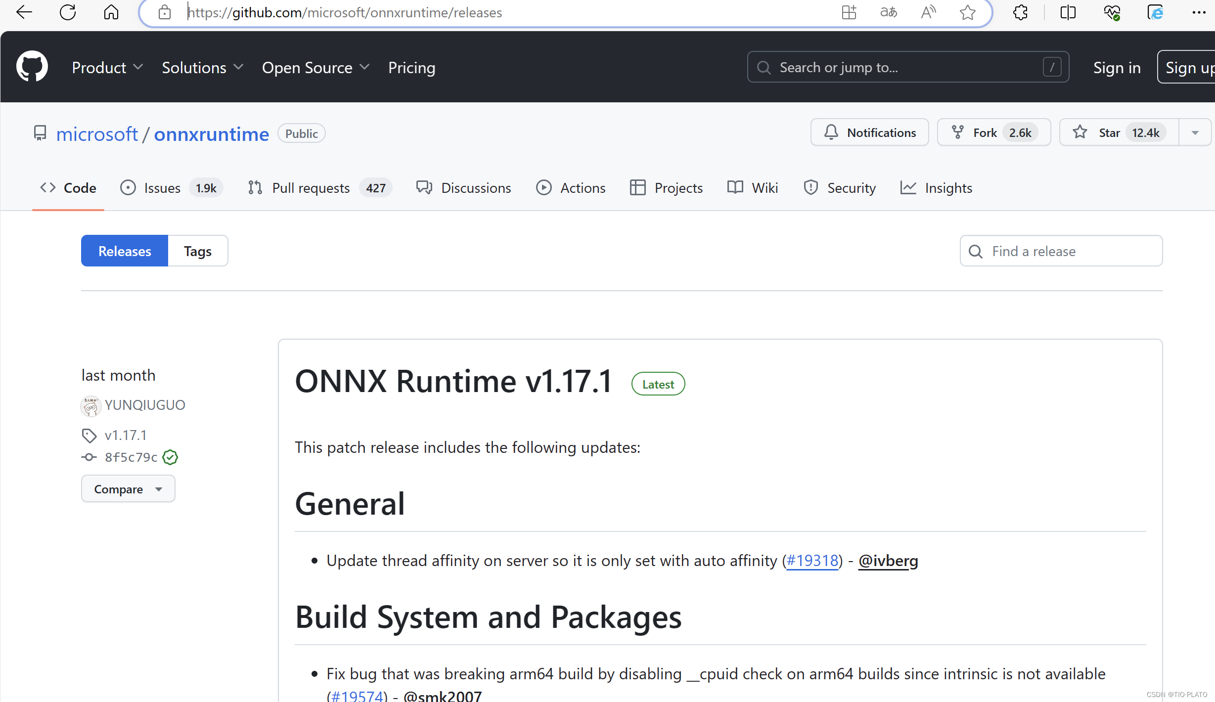Click Sign in
Image resolution: width=1215 pixels, height=702 pixels.
(x=1117, y=67)
